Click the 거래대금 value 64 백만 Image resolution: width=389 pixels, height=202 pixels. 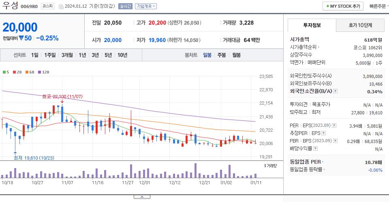[252, 40]
